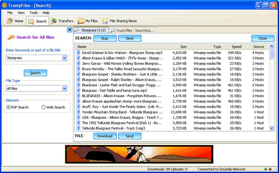This screenshot has height=173, width=279.
Task: Click the '4 Hosts' source cell
Action: tap(258, 53)
